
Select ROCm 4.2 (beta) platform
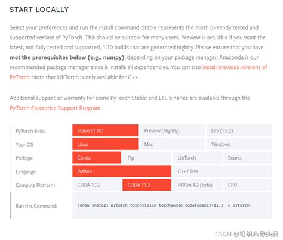pos(197,185)
